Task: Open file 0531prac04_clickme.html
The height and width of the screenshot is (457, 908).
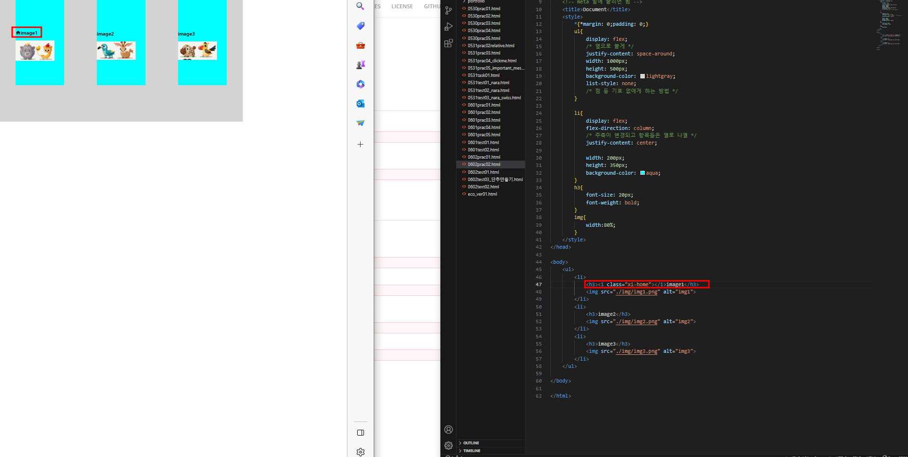Action: click(491, 61)
